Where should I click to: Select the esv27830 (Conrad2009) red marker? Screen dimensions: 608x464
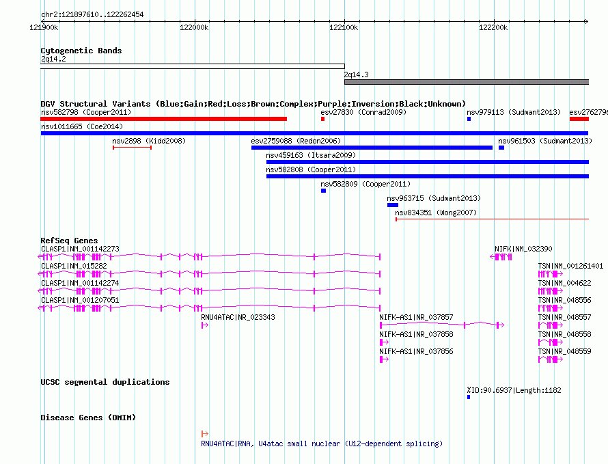click(322, 119)
